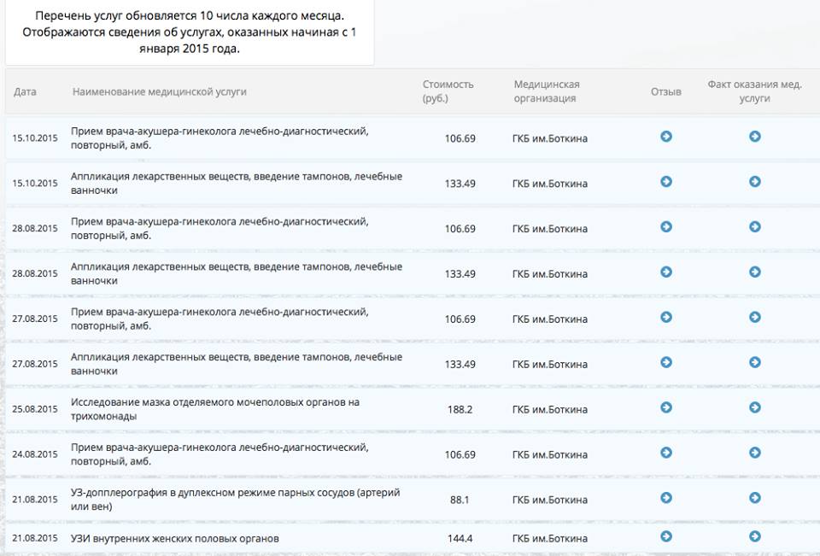Image resolution: width=820 pixels, height=556 pixels.
Task: Click the Медицинская организация column header
Action: point(547,91)
